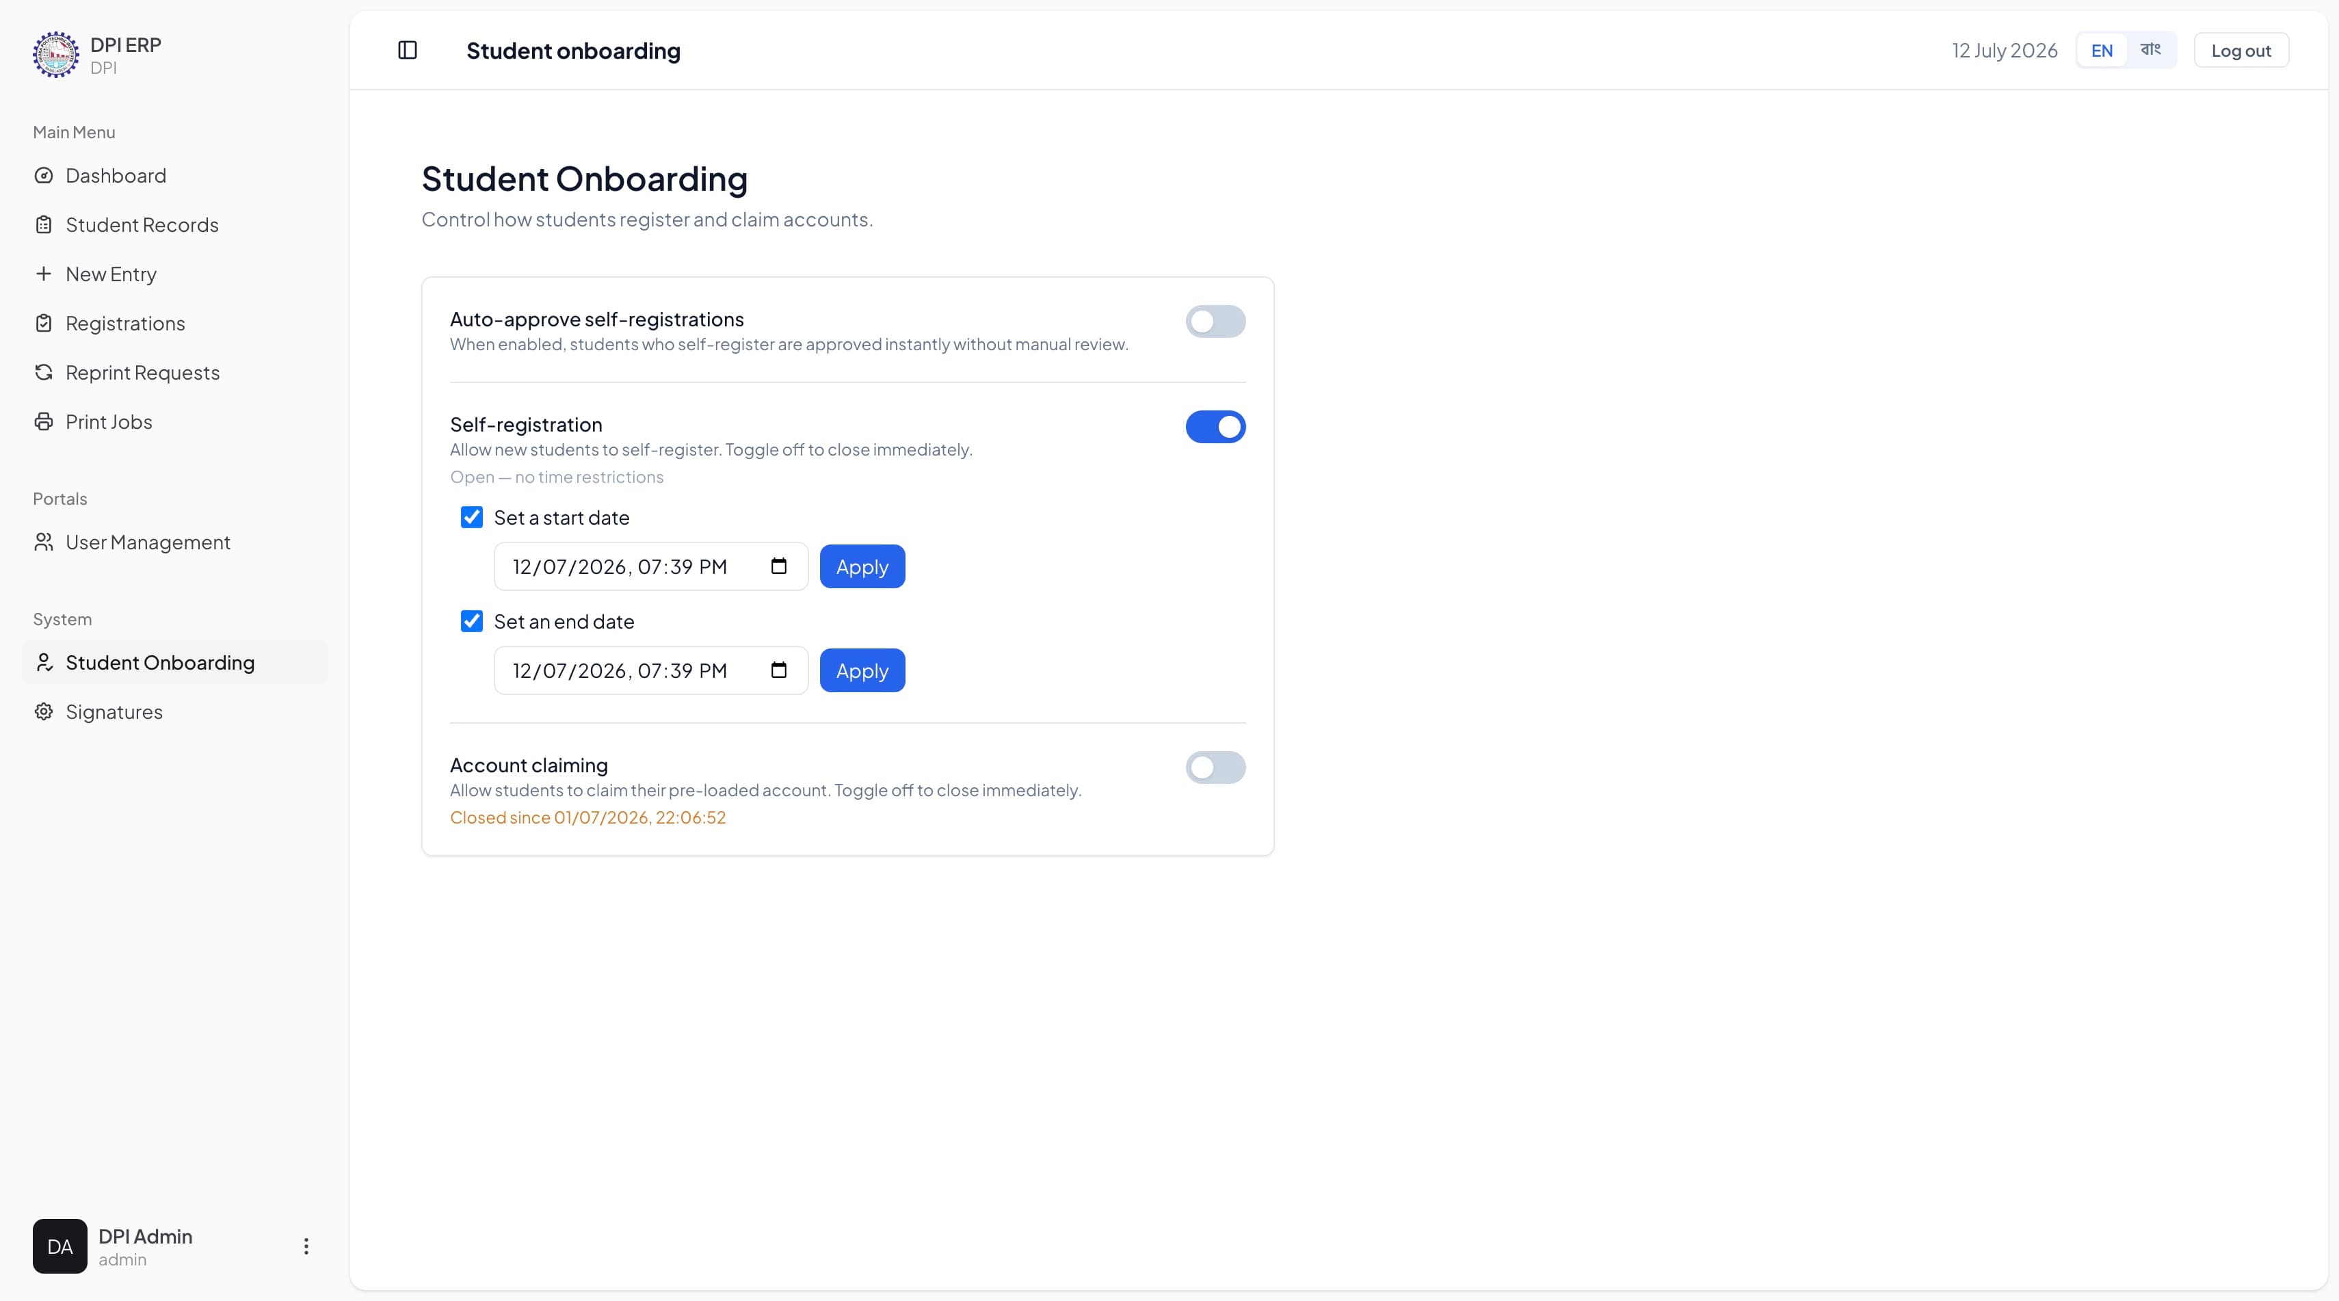Navigate to Registrations menu item
This screenshot has width=2339, height=1301.
coord(174,324)
